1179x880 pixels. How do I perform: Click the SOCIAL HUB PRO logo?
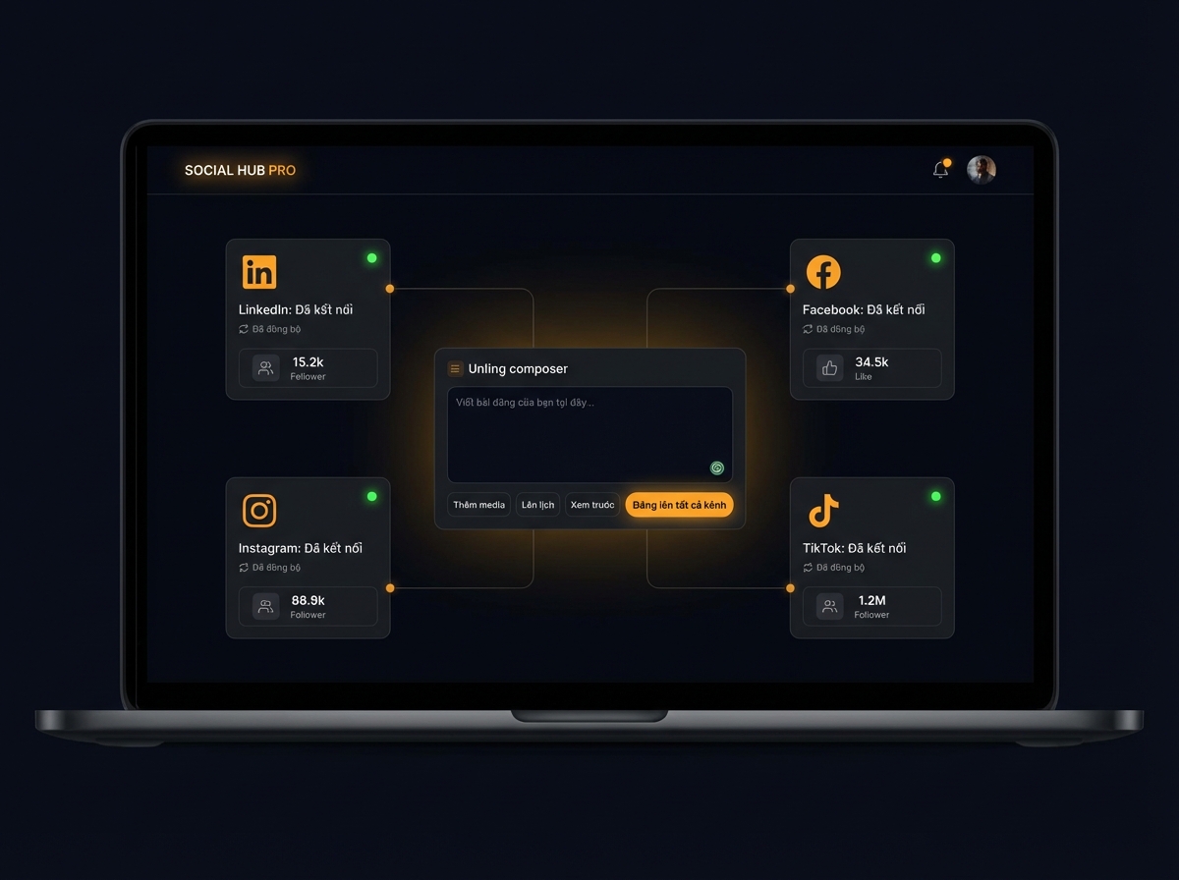(x=240, y=170)
